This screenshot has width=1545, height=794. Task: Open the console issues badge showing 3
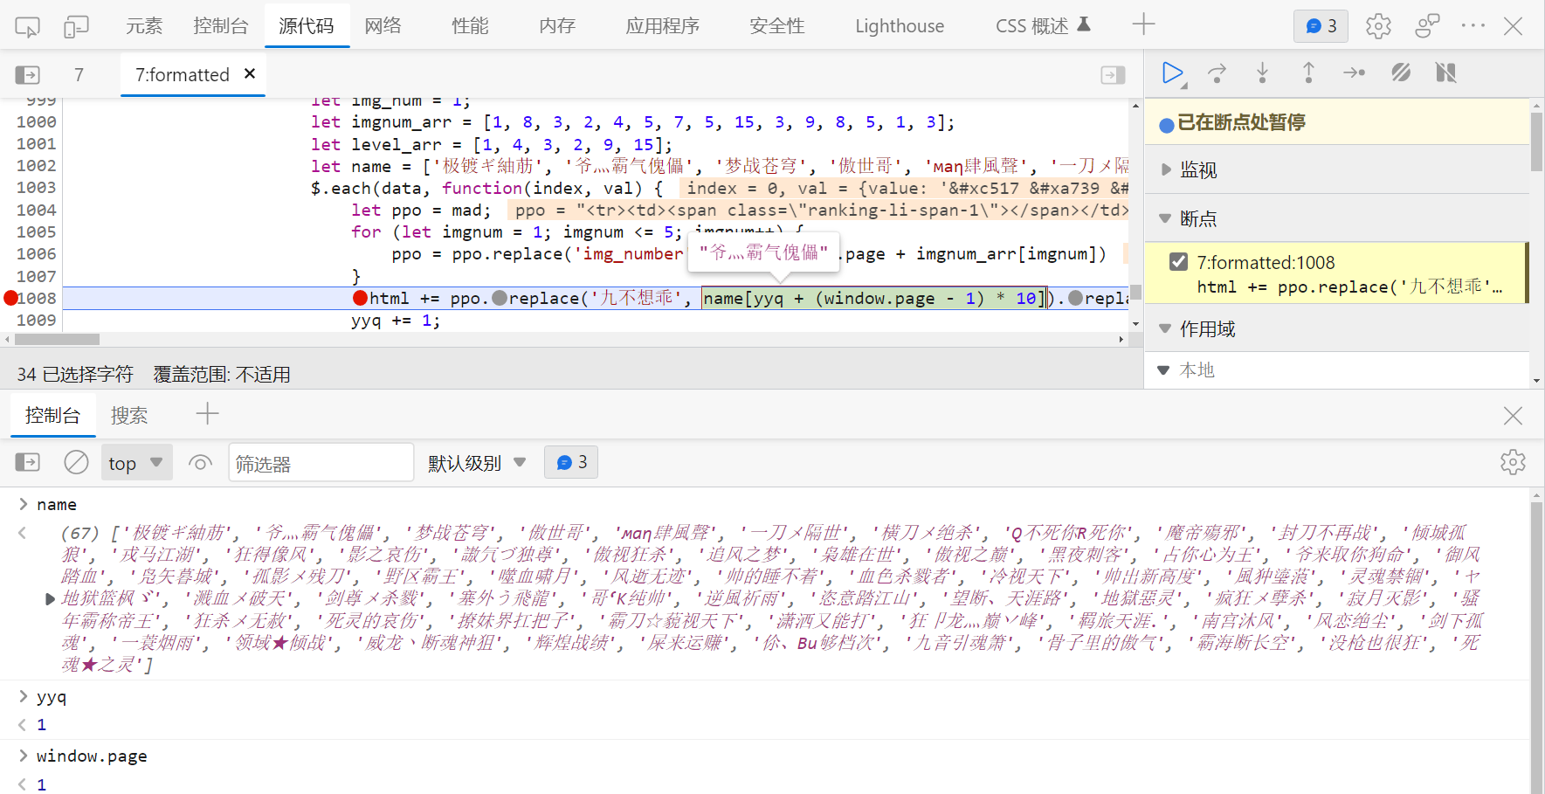tap(571, 461)
